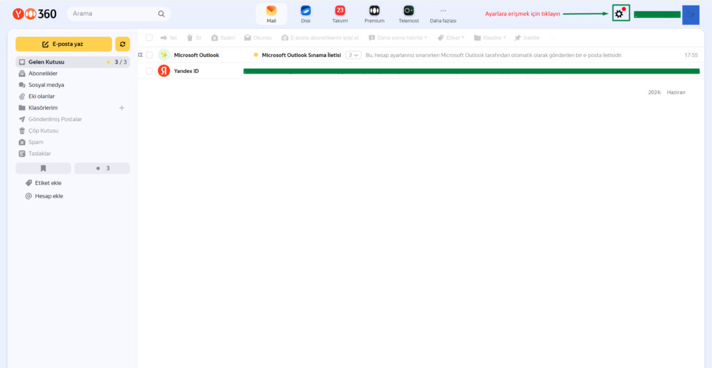The height and width of the screenshot is (368, 712).
Task: Click the Hesap ekle link
Action: click(49, 196)
